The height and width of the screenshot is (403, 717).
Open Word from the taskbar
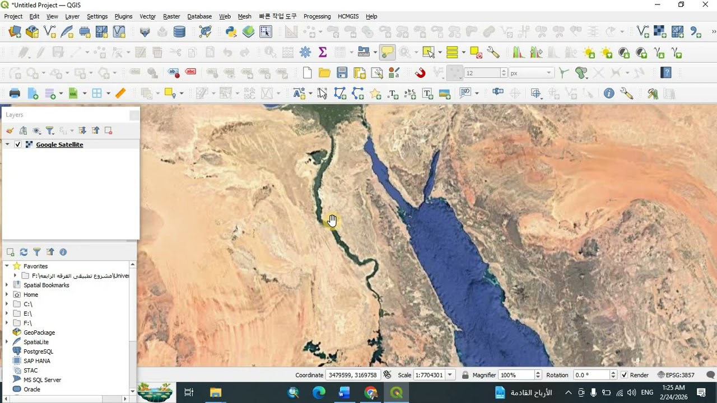click(x=344, y=393)
